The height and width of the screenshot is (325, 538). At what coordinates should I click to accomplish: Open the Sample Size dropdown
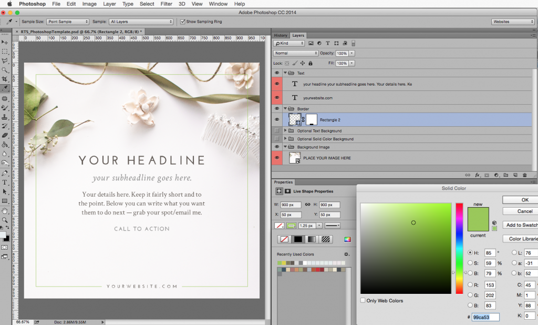click(67, 22)
